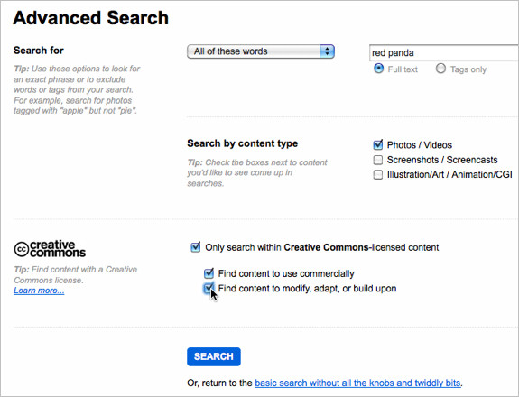Check the Screenshots / Screencasts checkbox

tap(377, 160)
